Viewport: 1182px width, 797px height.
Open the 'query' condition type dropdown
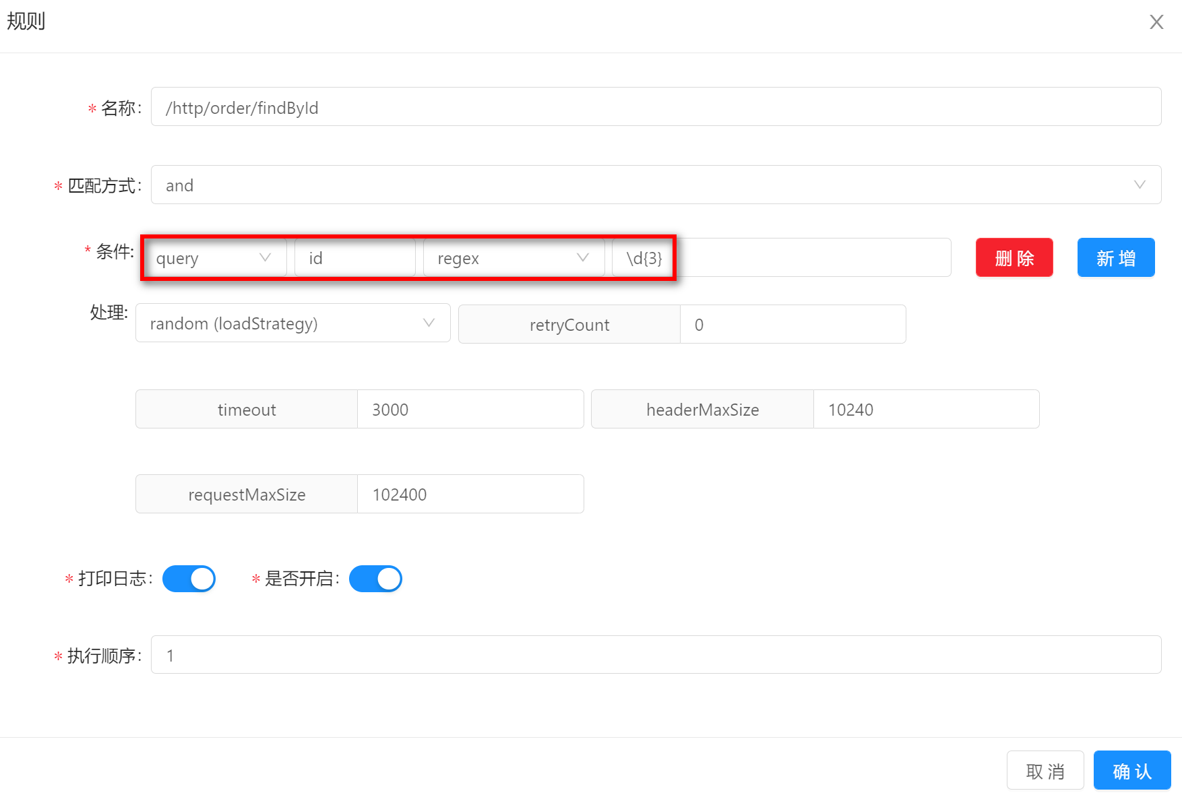pyautogui.click(x=214, y=258)
